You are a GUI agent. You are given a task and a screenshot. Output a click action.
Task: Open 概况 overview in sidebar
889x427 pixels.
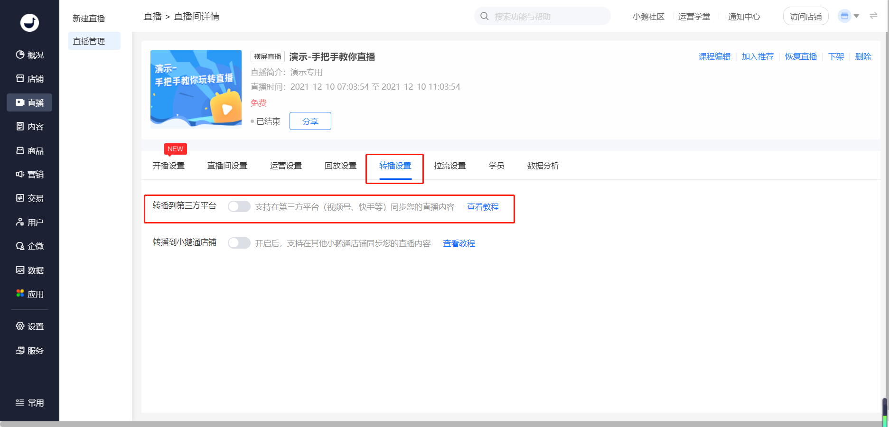(x=29, y=55)
